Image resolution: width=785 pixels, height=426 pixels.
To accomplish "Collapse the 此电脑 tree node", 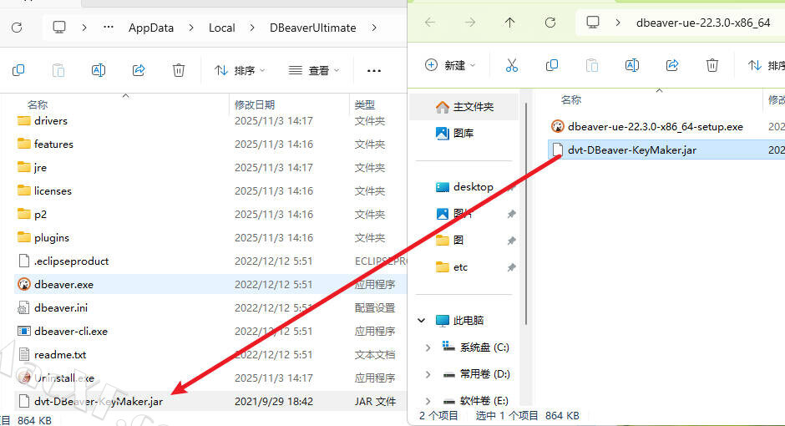I will coord(422,321).
